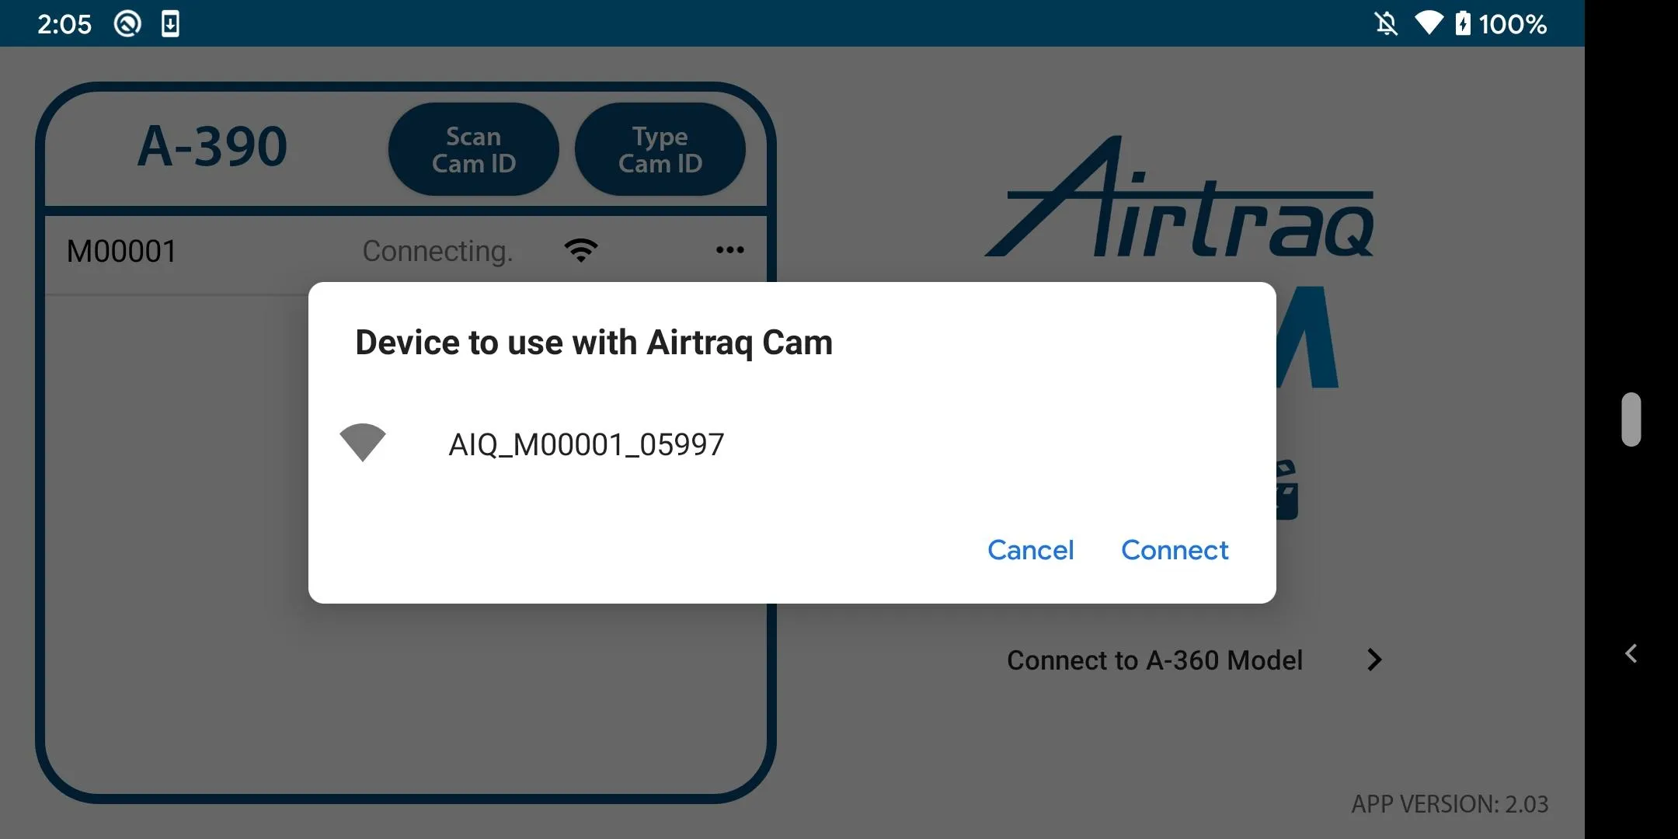Click the Type Cam ID button

660,148
